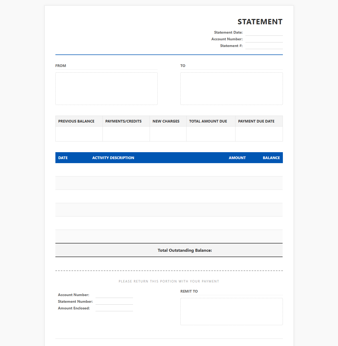Click the Statement # field
Viewport: 338px width, 346px height.
264,46
